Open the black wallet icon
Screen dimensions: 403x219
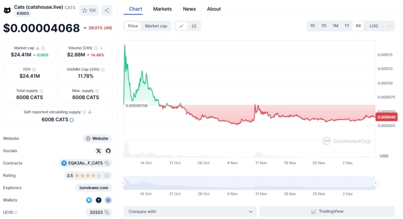98,200
